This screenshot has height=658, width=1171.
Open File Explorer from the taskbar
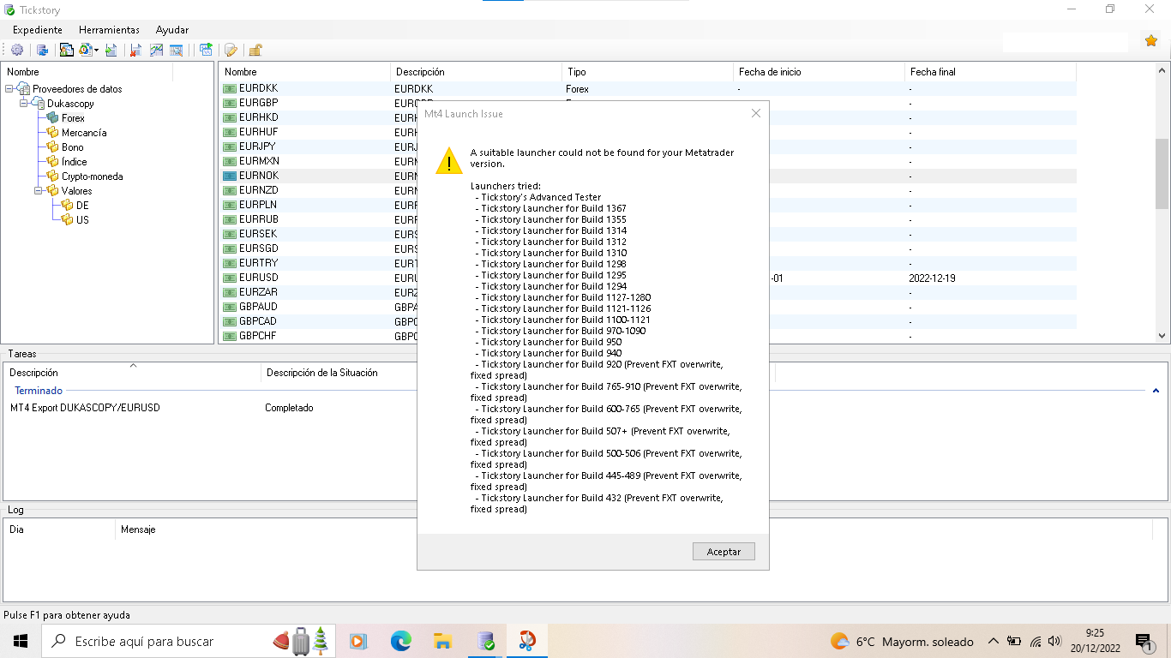click(442, 641)
